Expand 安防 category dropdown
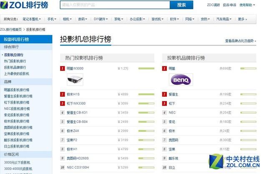Image resolution: width=267 pixels, height=174 pixels. pos(205,19)
